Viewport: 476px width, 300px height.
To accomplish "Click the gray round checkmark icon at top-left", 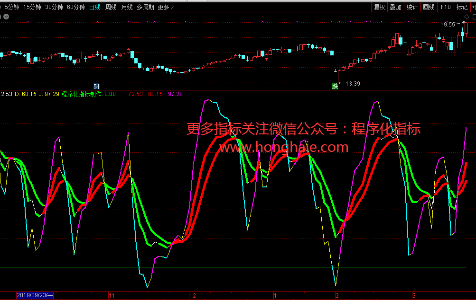I will tap(6, 17).
